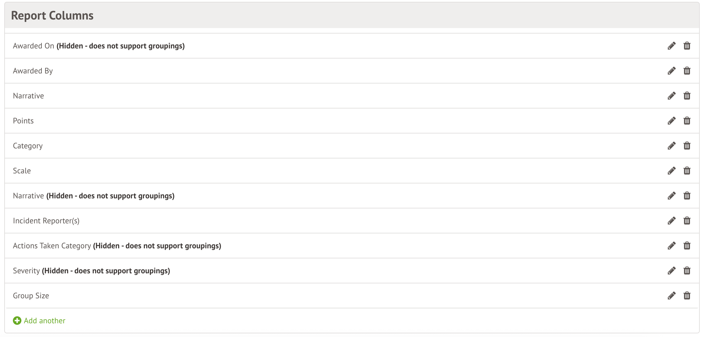The image size is (704, 337).
Task: Delete the Severity column
Action: [x=687, y=271]
